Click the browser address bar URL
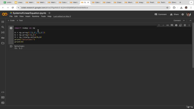194x109 pixels. [x=55, y=8]
